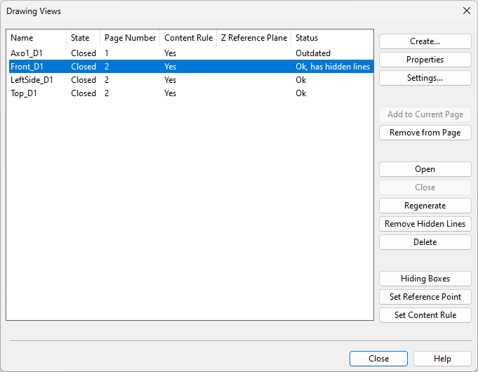Click Set Content Rule button
This screenshot has height=372, width=478.
point(425,315)
